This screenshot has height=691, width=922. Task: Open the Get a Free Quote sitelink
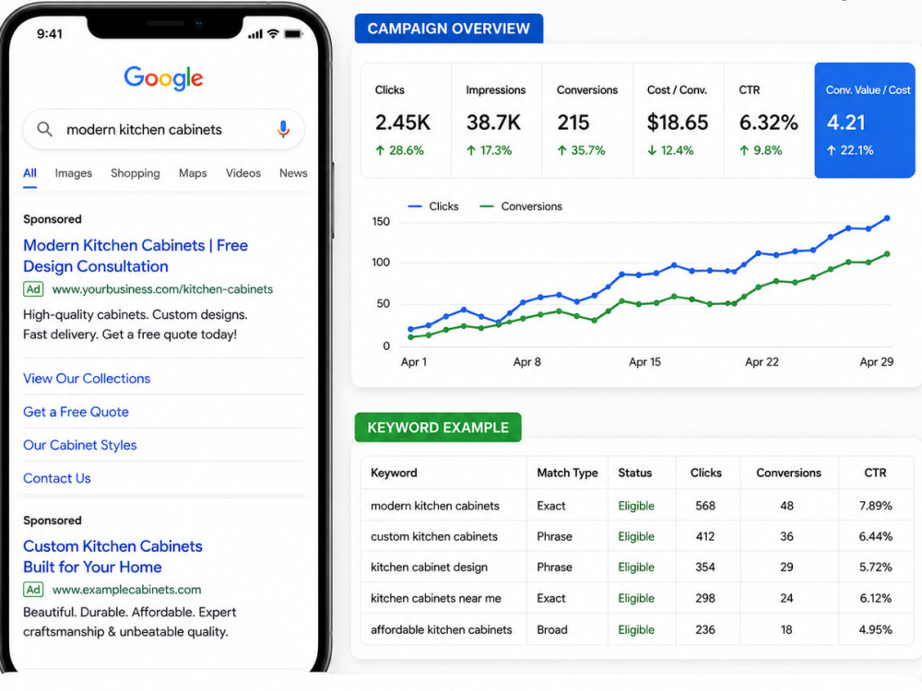coord(76,412)
